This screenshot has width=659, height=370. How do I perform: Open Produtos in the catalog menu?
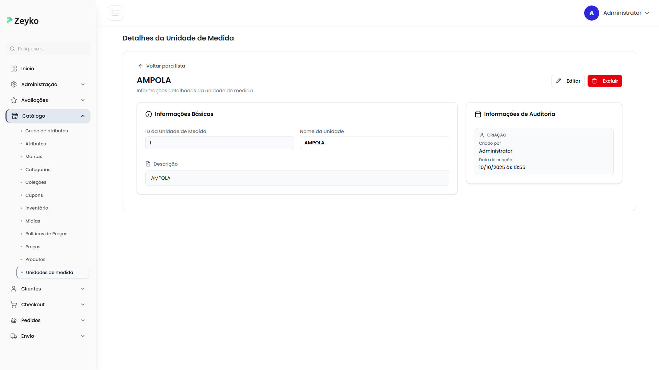35,260
